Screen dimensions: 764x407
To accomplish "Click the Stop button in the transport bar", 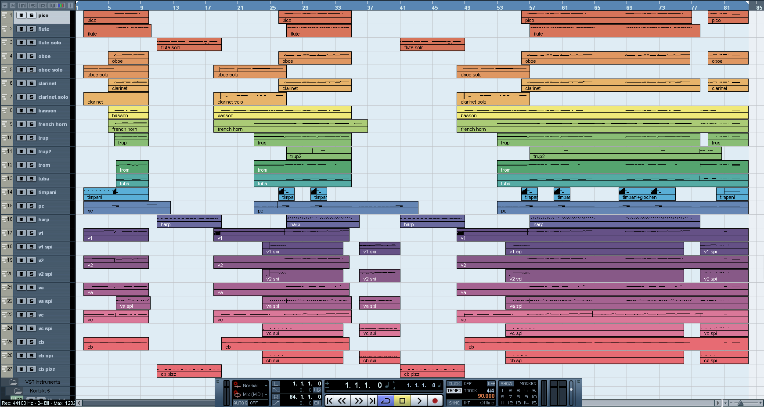I will pyautogui.click(x=402, y=400).
